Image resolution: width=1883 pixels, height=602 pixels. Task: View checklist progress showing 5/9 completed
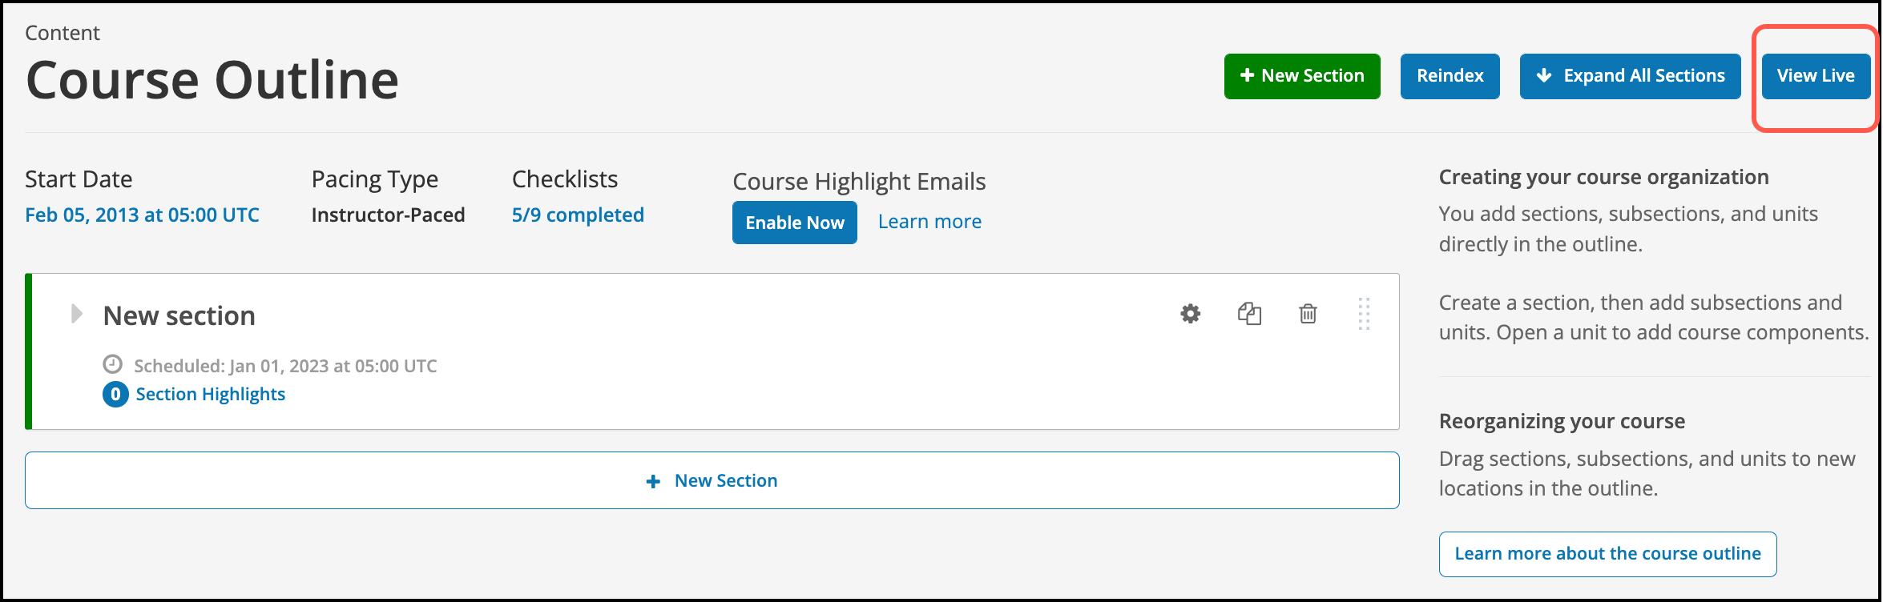click(x=578, y=214)
